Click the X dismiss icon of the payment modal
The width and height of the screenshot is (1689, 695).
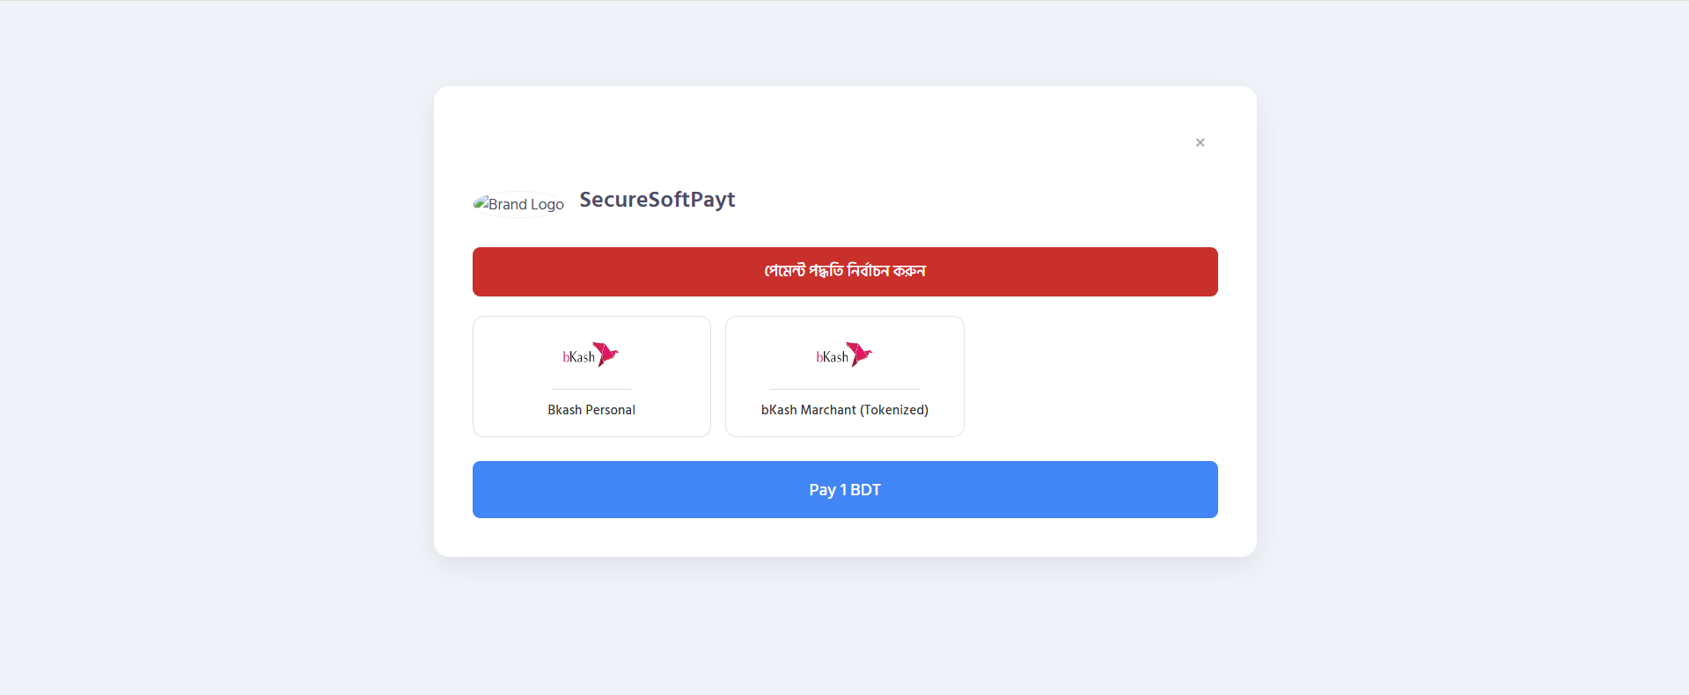(1200, 142)
